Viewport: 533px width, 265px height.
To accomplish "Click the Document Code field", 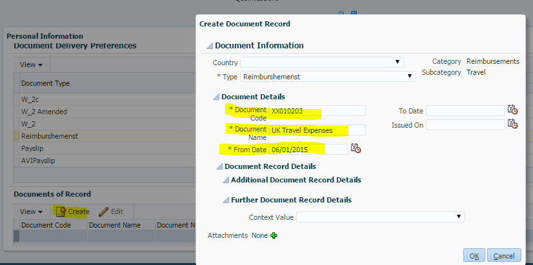I will tap(317, 111).
